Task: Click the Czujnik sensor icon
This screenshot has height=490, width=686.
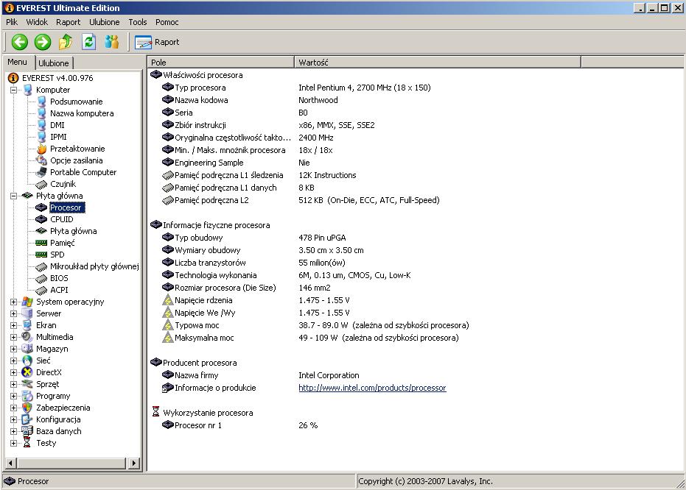Action: pyautogui.click(x=41, y=184)
